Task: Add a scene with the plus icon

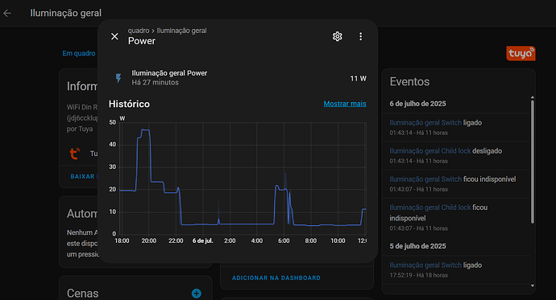Action: tap(197, 294)
